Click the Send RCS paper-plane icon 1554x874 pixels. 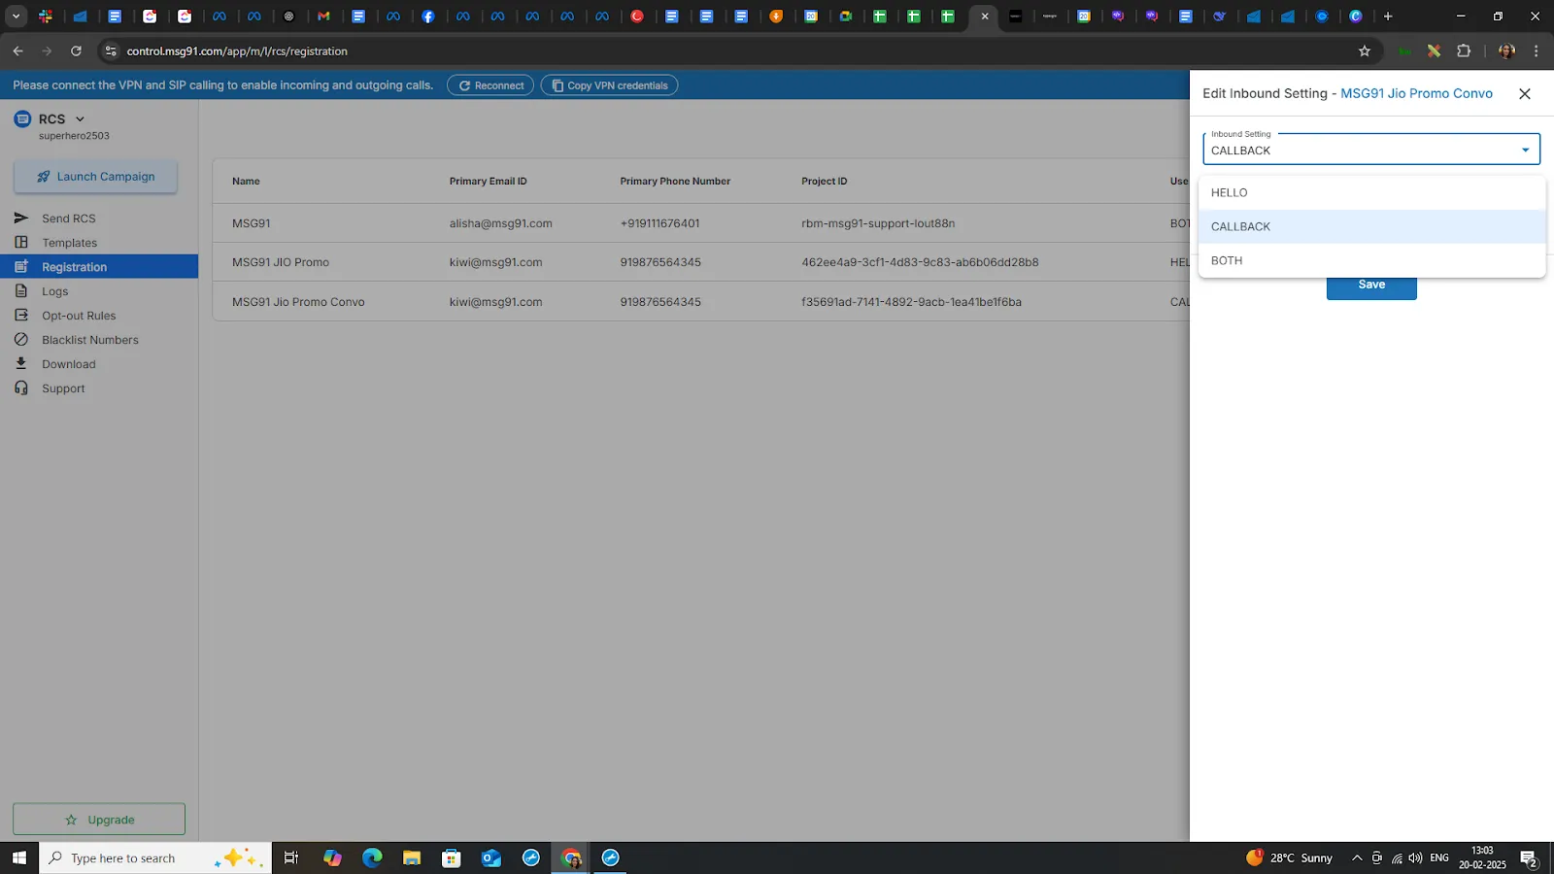(21, 218)
